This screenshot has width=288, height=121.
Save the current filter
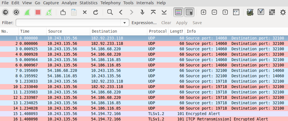(x=197, y=23)
